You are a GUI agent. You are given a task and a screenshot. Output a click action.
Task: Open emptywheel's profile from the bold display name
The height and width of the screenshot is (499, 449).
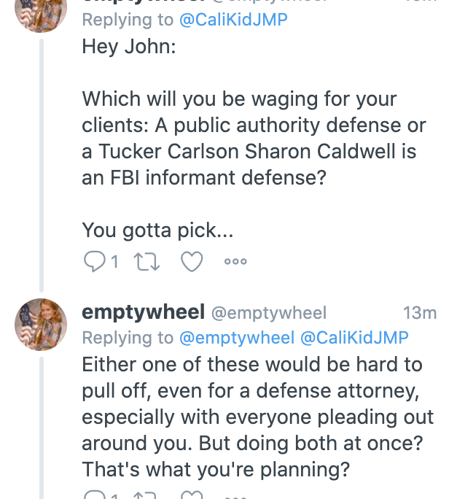click(143, 313)
